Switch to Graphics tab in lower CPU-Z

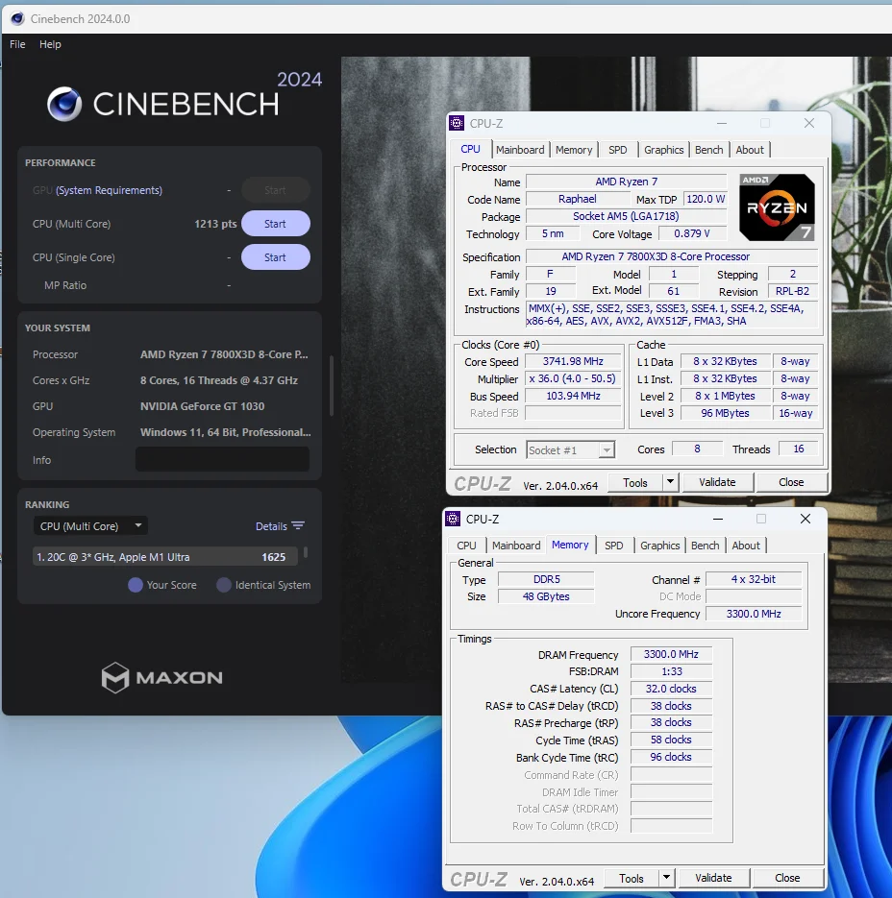tap(659, 546)
